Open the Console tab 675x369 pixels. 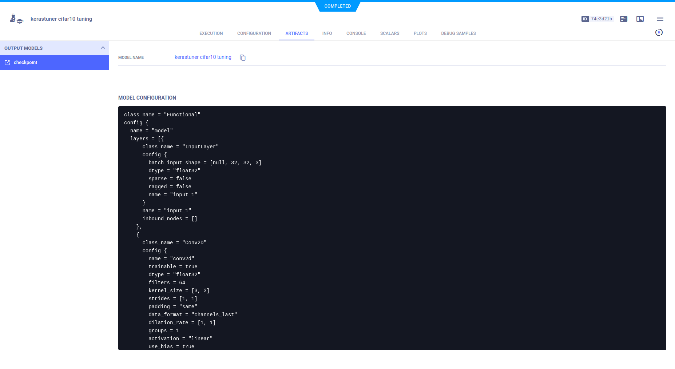click(356, 33)
